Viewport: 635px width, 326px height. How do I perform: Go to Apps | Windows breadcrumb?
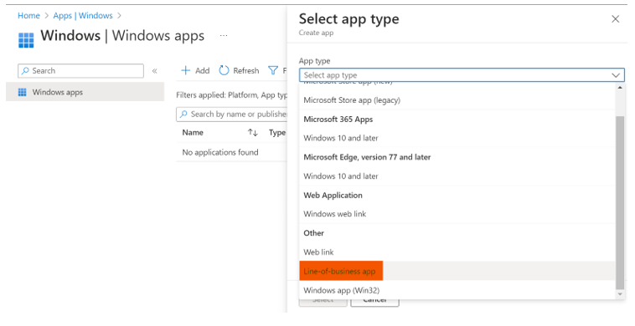tap(83, 16)
